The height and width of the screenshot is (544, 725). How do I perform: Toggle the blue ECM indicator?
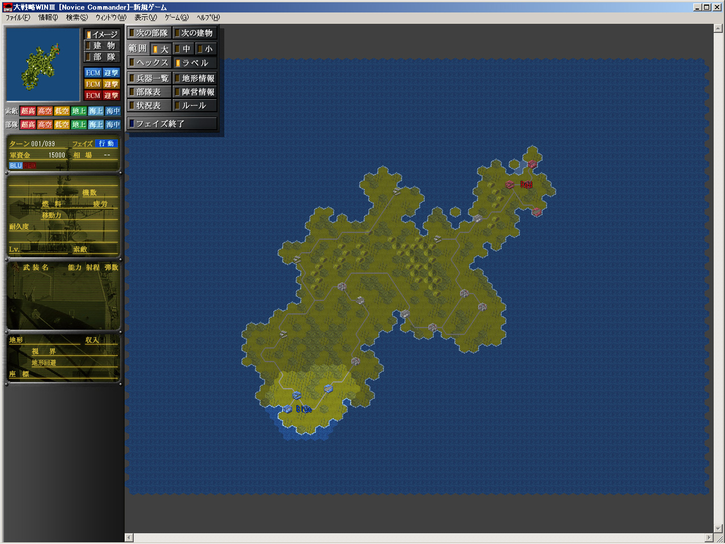tap(93, 73)
